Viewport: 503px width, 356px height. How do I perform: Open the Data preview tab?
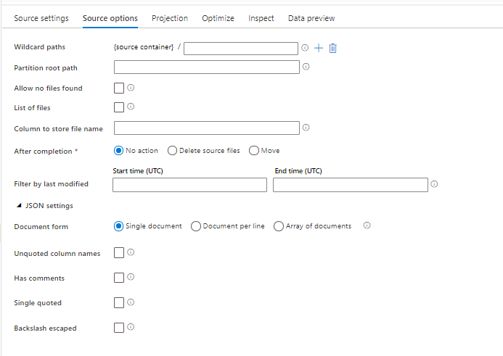(x=311, y=18)
